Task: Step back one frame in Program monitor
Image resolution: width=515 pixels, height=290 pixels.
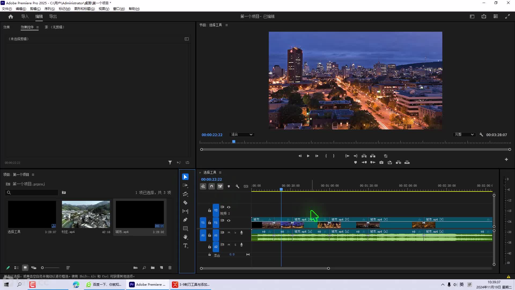Action: 300,156
